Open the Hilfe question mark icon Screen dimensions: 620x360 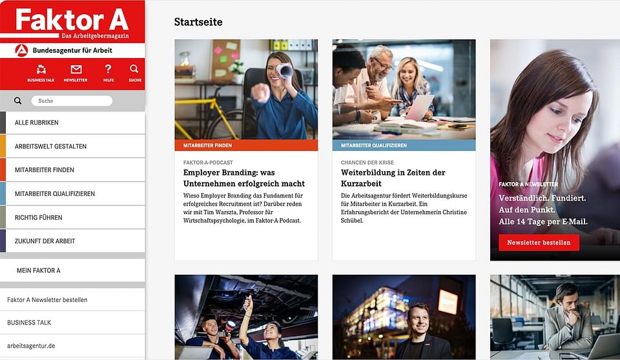[108, 74]
